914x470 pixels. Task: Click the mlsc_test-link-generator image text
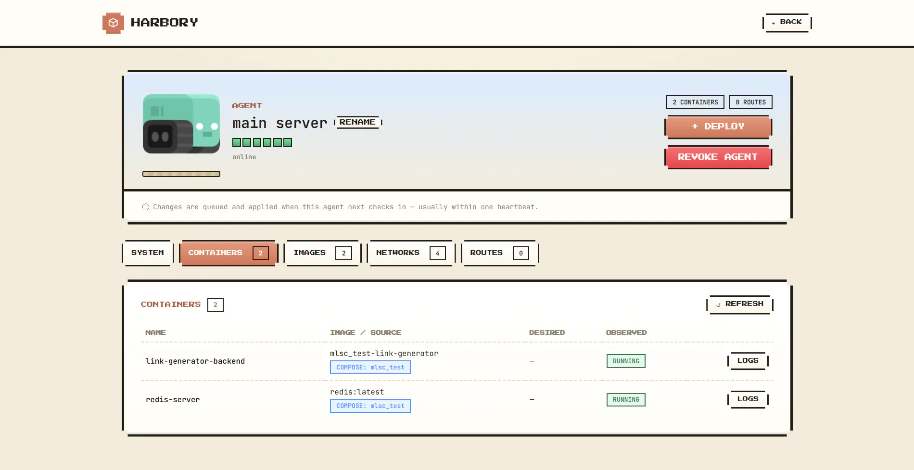click(x=384, y=354)
